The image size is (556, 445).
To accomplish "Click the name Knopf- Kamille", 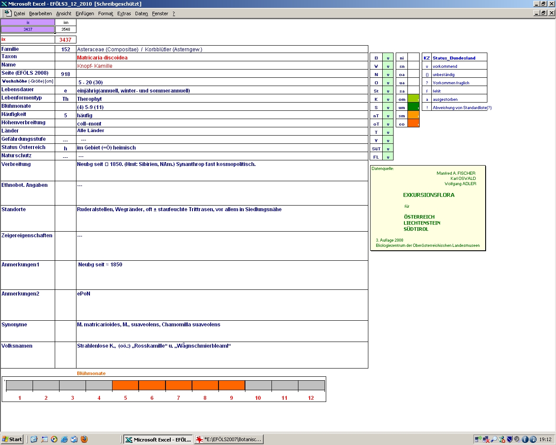I will point(95,66).
